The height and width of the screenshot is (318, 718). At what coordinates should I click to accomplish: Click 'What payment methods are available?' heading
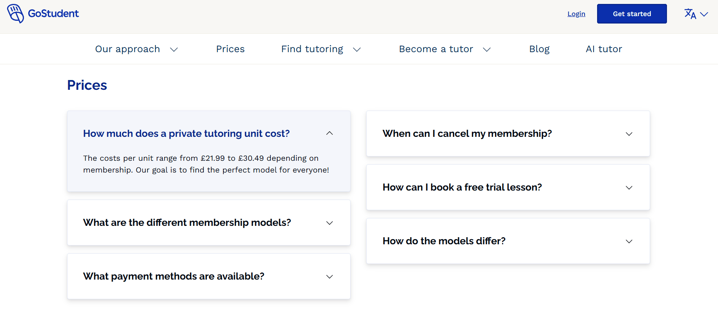click(174, 276)
